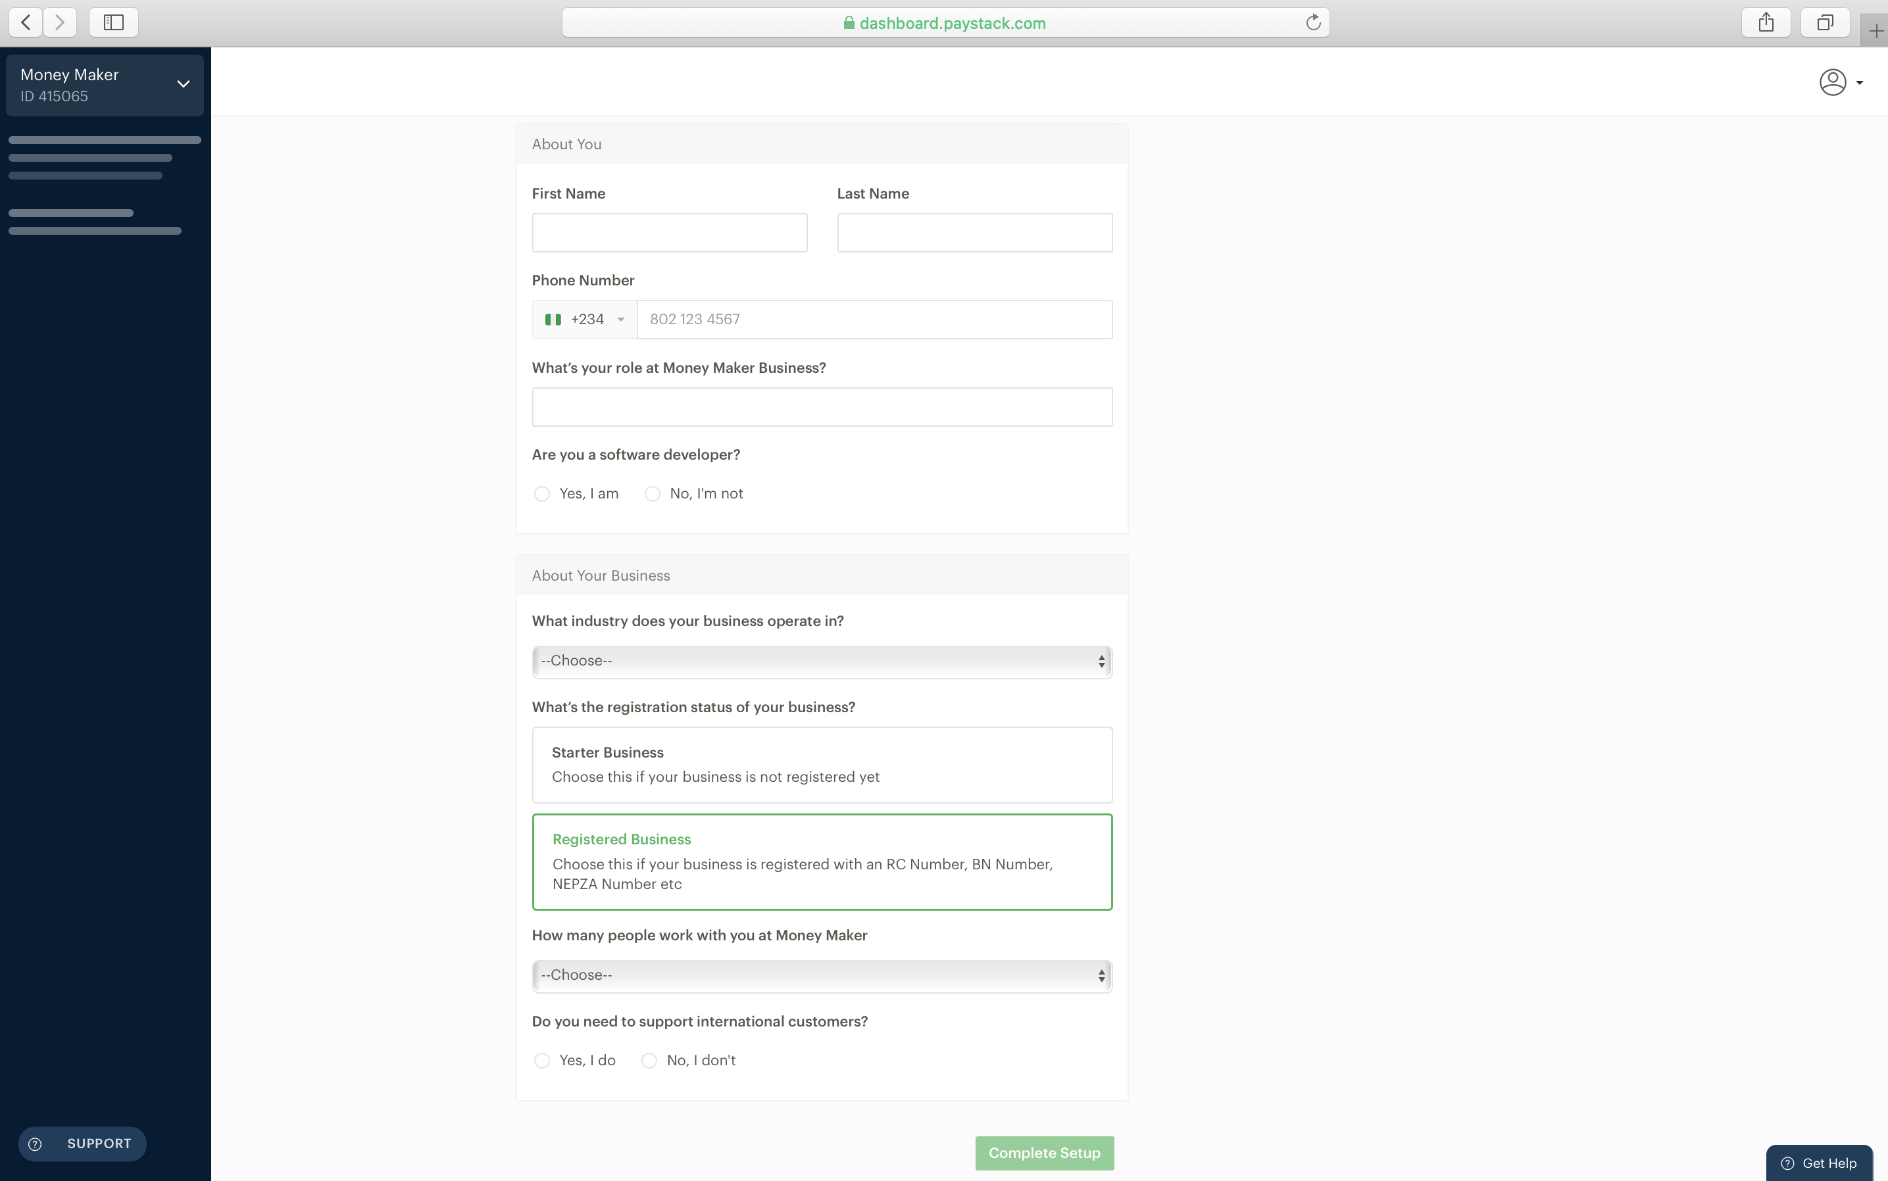Expand the 'How many people work with you' dropdown
The height and width of the screenshot is (1181, 1888).
click(822, 974)
